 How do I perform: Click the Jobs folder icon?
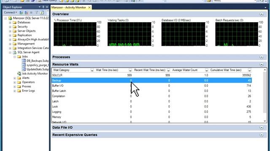[x=19, y=57]
